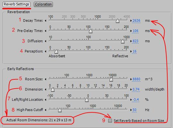The image size is (173, 128).
Task: Click the Pre-Delay Time value 106
Action: (x=135, y=31)
